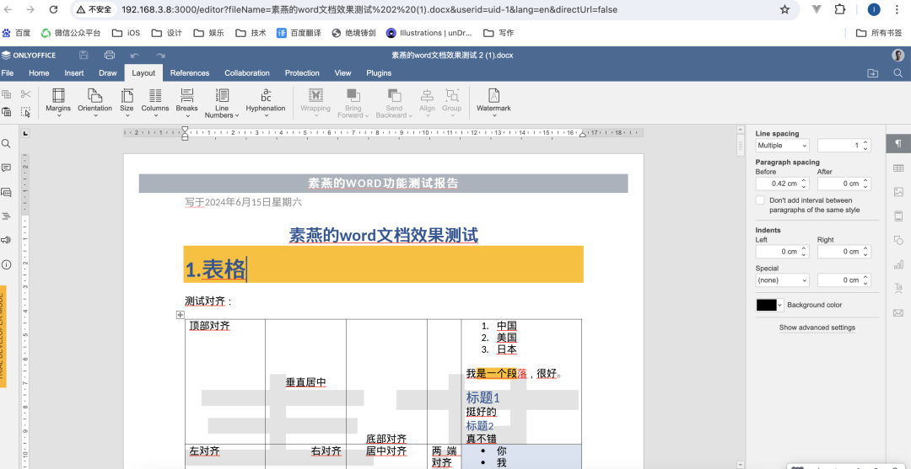Open Image settings in right sidebar
The height and width of the screenshot is (469, 911).
[x=898, y=192]
